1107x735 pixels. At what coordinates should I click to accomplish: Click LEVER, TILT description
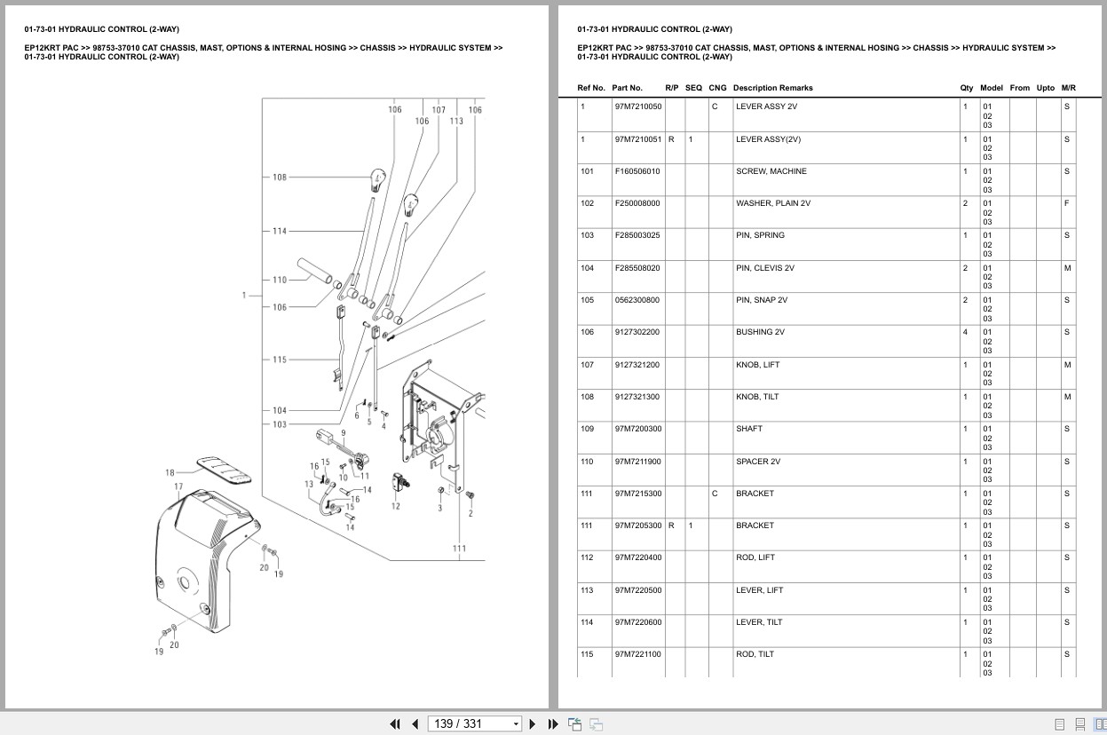tap(759, 622)
